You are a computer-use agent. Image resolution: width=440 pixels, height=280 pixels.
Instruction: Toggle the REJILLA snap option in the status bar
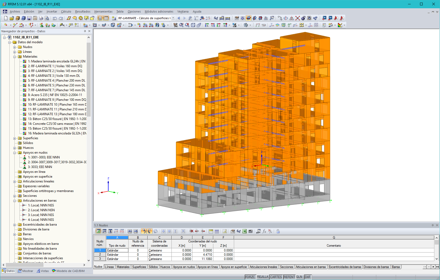263,277
